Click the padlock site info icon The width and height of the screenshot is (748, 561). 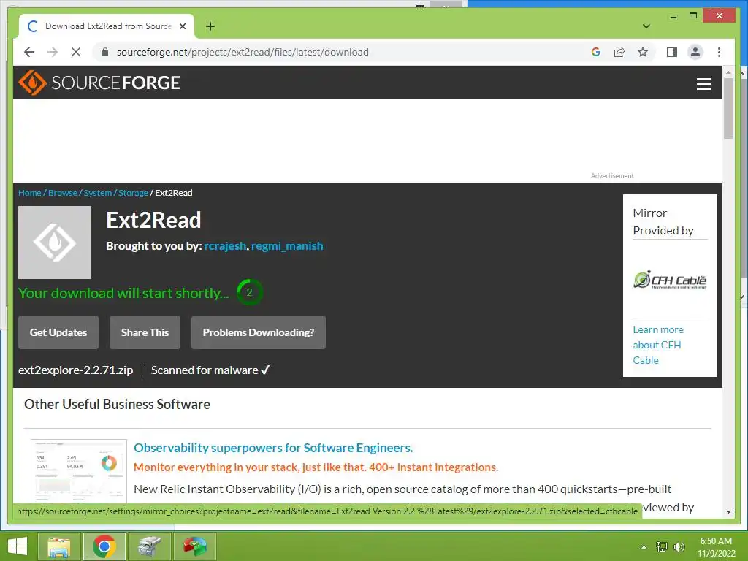pos(105,52)
